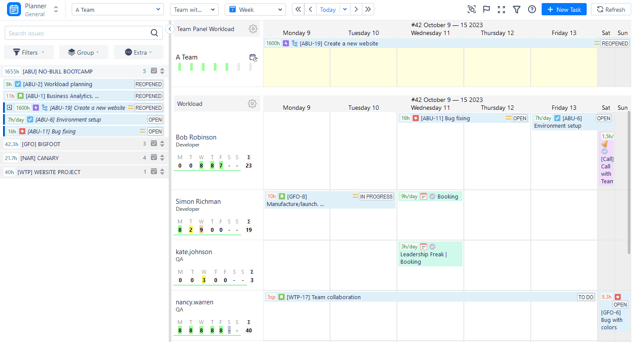Collapse the left panel using the chevron arrow

pyautogui.click(x=170, y=29)
